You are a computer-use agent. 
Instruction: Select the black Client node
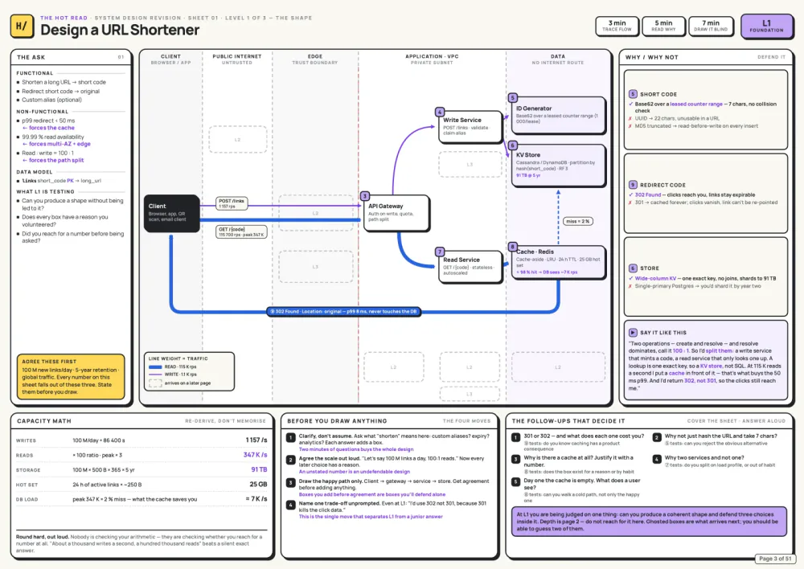point(172,213)
